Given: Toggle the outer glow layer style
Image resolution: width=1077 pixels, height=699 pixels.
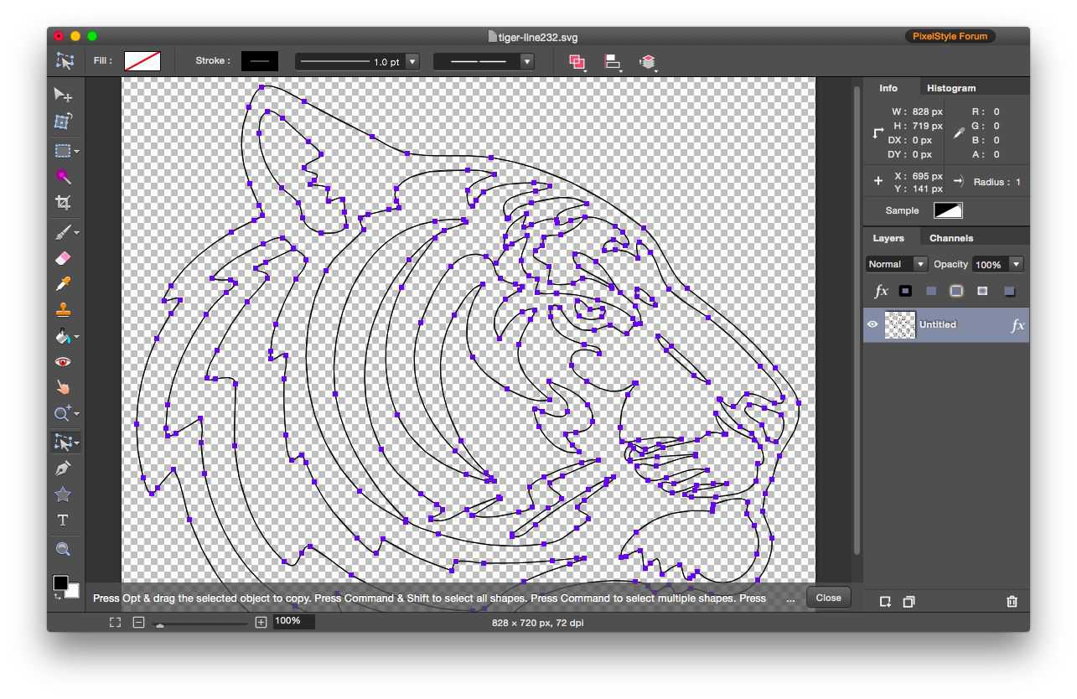Looking at the screenshot, I should (x=956, y=291).
